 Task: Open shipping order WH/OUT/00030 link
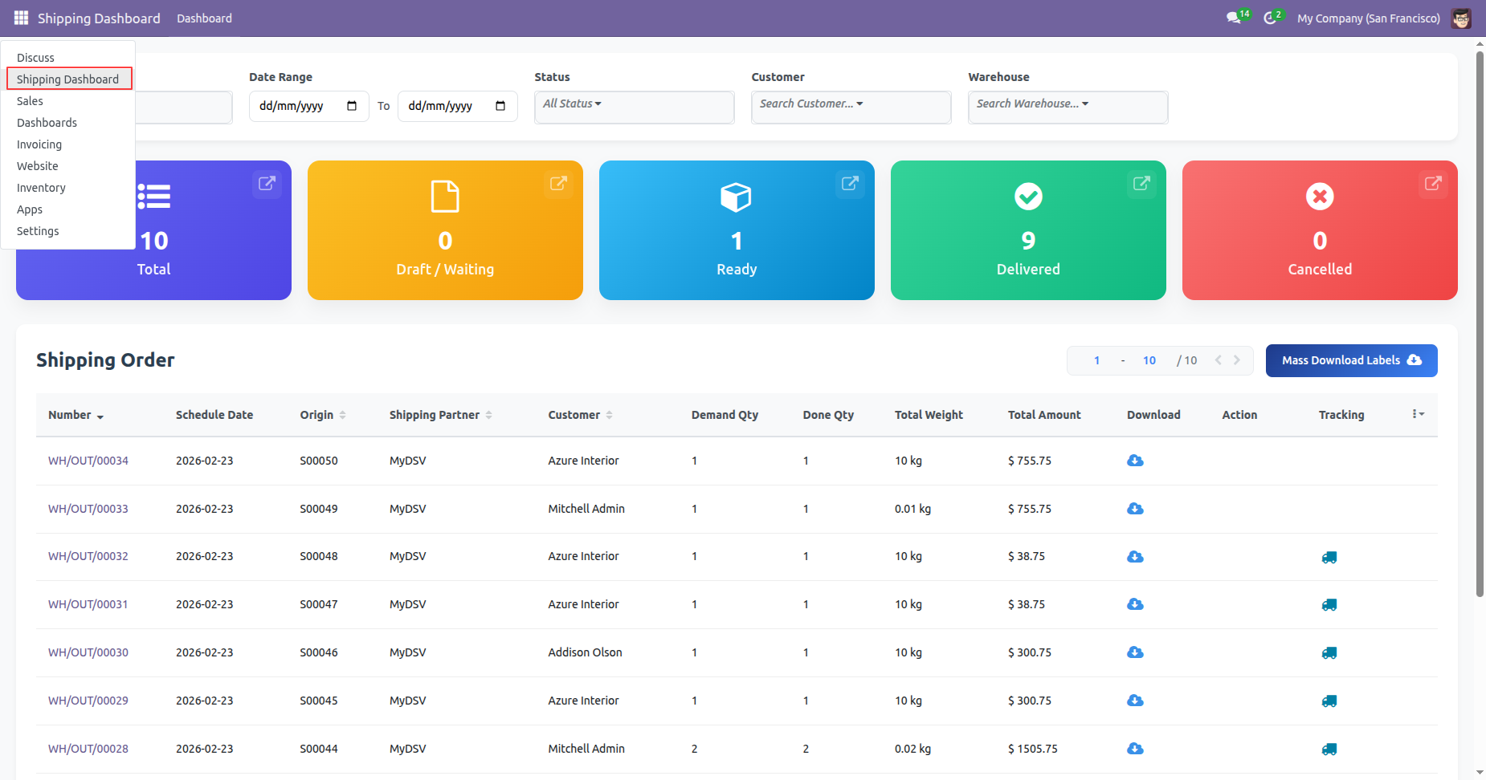(88, 652)
